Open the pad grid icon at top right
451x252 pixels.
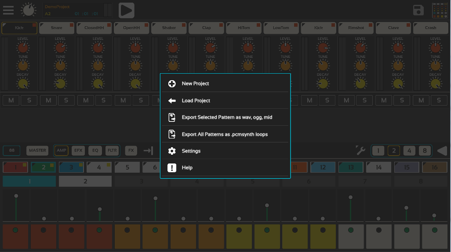439,11
